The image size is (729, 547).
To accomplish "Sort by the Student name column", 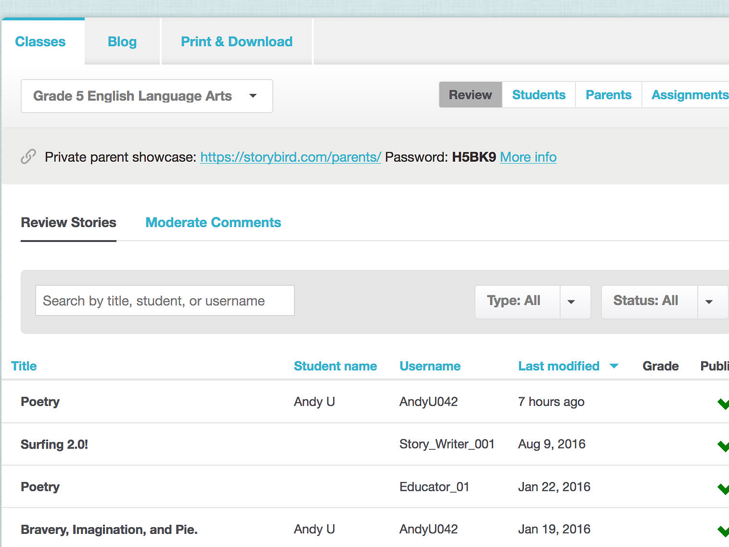I will [335, 366].
